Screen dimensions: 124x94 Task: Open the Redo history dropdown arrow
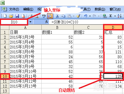point(99,16)
